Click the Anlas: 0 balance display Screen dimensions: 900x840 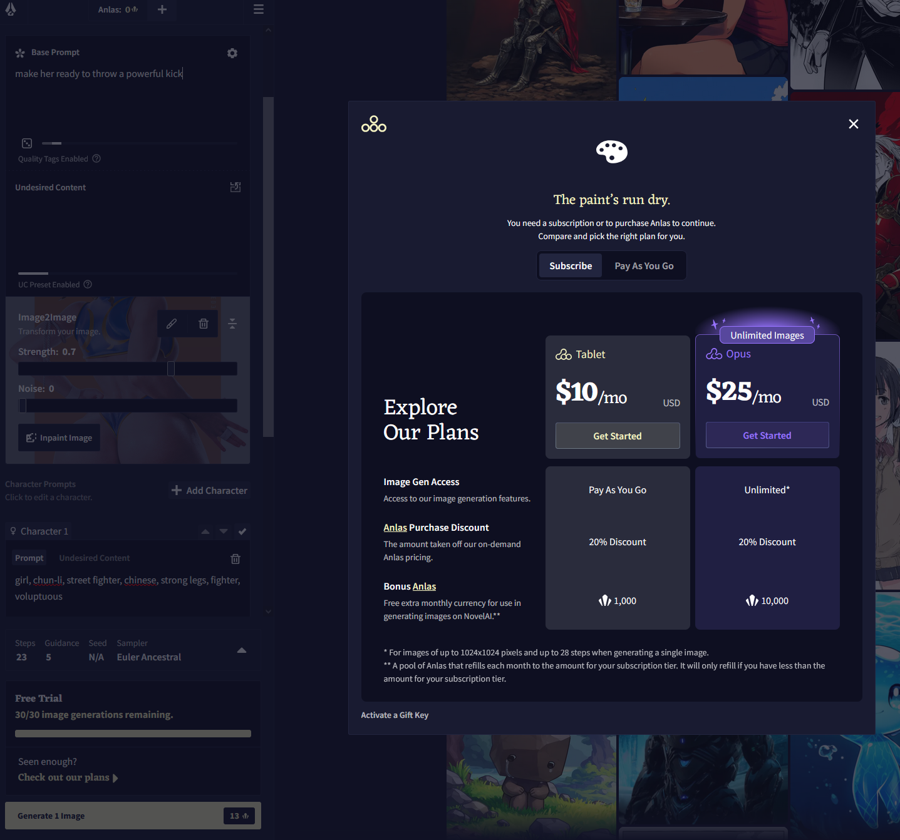(118, 9)
